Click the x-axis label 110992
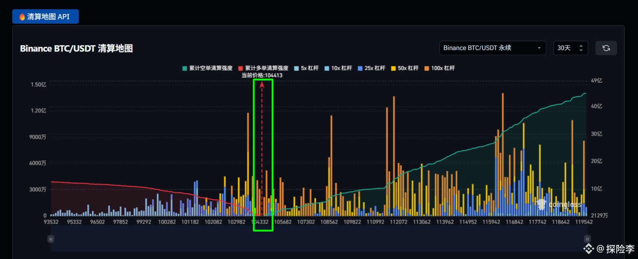This screenshot has height=259, width=638. tap(375, 222)
